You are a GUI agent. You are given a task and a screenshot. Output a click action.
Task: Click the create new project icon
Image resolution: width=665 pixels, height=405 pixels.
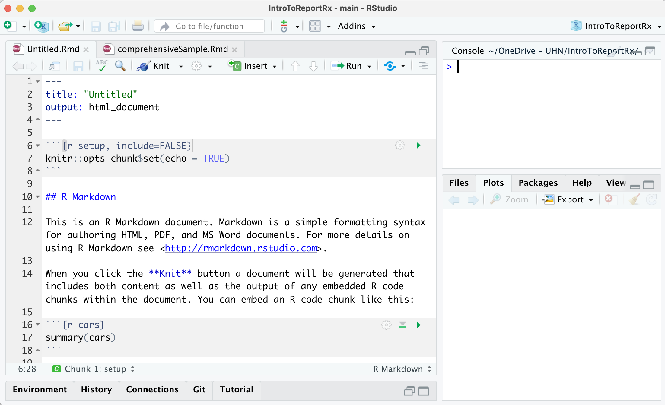click(41, 26)
